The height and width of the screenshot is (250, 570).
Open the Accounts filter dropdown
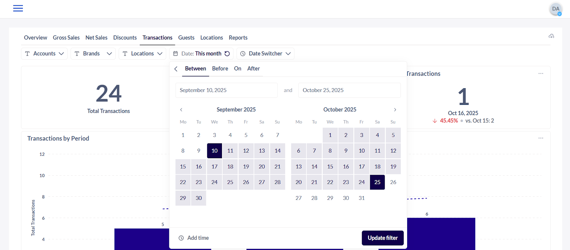(x=44, y=54)
